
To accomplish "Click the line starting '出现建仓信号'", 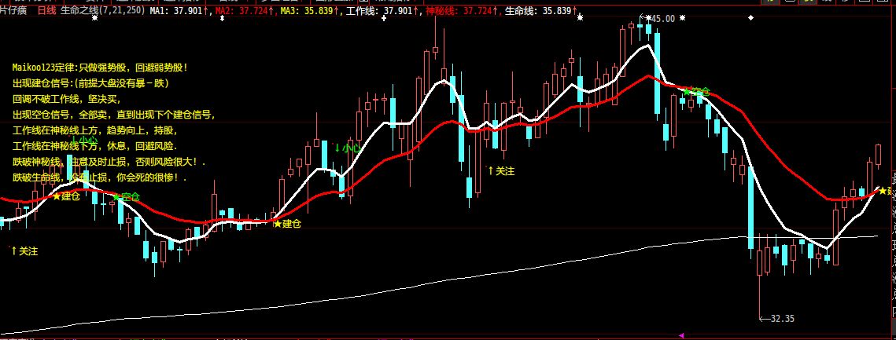I will tap(90, 83).
